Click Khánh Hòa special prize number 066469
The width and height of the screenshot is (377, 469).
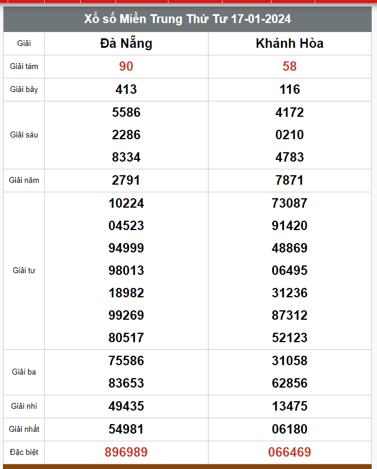click(289, 452)
